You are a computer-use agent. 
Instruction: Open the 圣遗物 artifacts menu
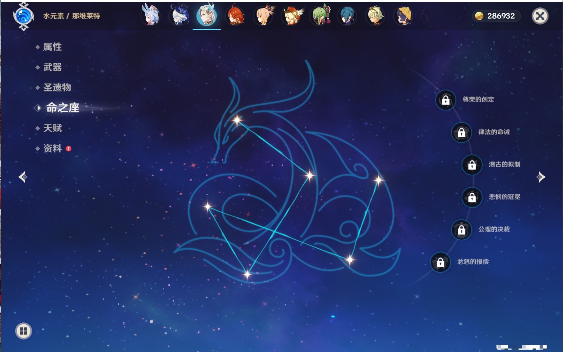(x=57, y=88)
